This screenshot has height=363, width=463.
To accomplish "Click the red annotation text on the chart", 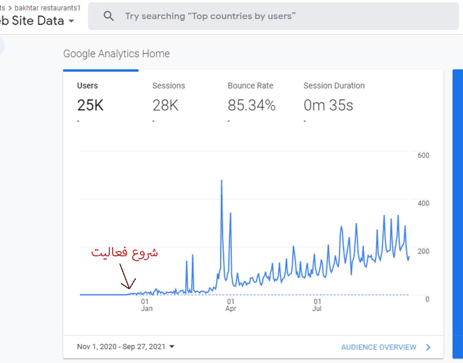I will (124, 252).
